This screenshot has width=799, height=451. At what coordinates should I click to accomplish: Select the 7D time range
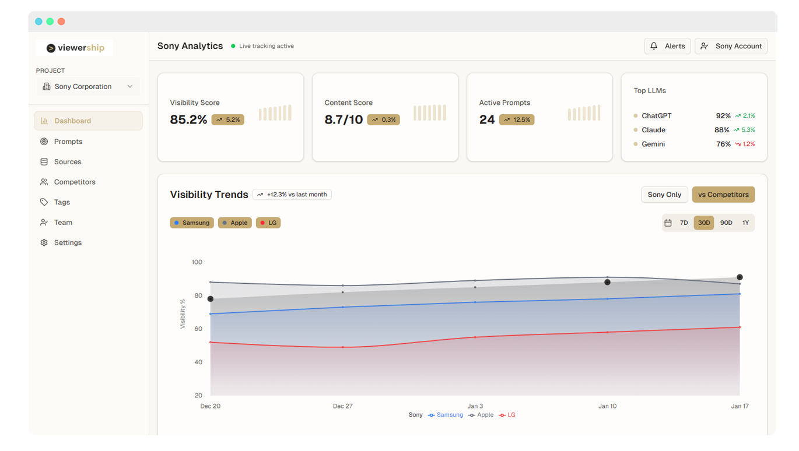click(684, 223)
